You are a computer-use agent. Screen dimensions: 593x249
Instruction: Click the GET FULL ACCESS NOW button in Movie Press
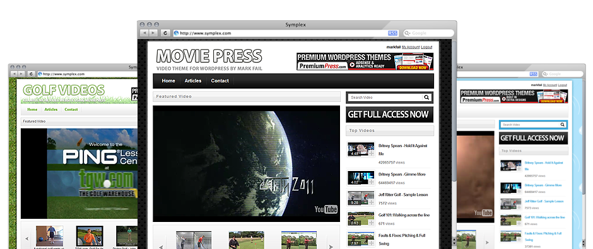coord(389,114)
